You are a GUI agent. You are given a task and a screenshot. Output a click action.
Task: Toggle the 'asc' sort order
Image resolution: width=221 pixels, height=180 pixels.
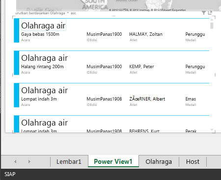[73, 13]
